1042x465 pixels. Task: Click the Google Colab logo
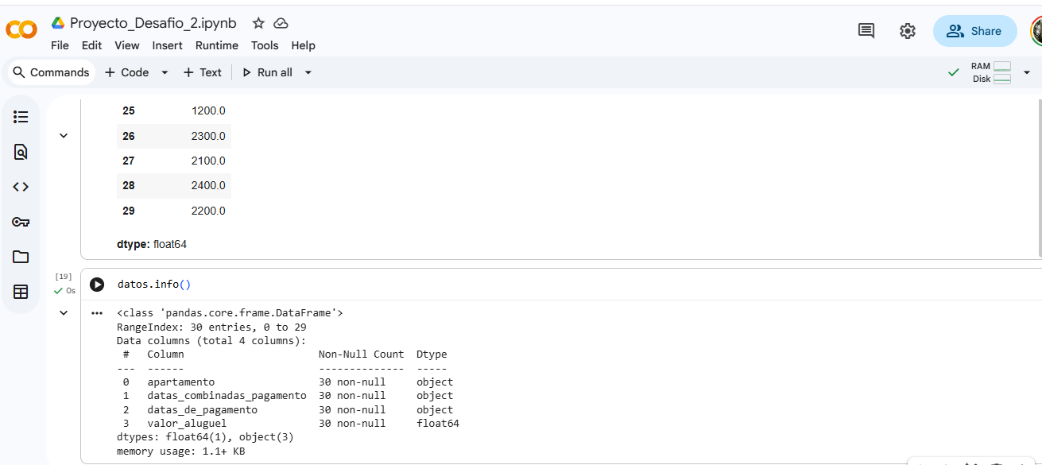coord(21,30)
